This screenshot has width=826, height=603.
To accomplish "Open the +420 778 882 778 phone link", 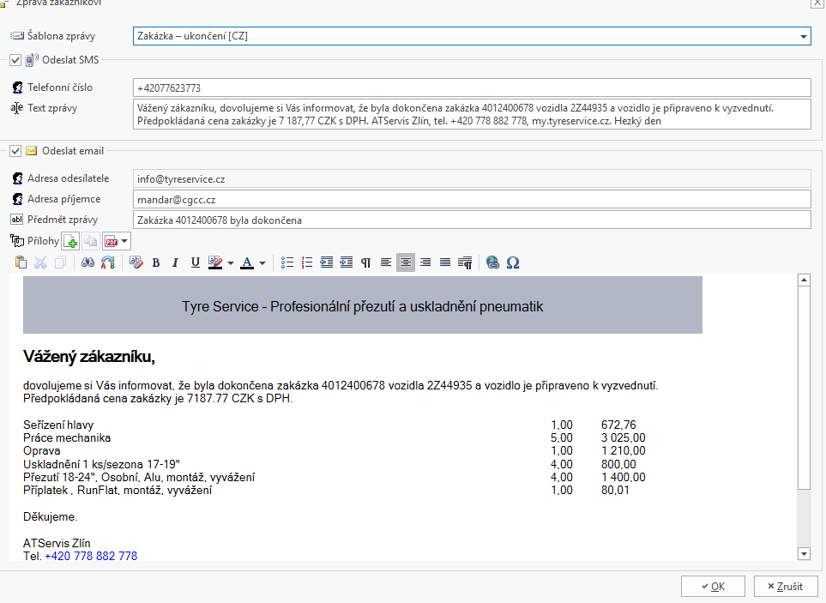I will click(x=91, y=556).
